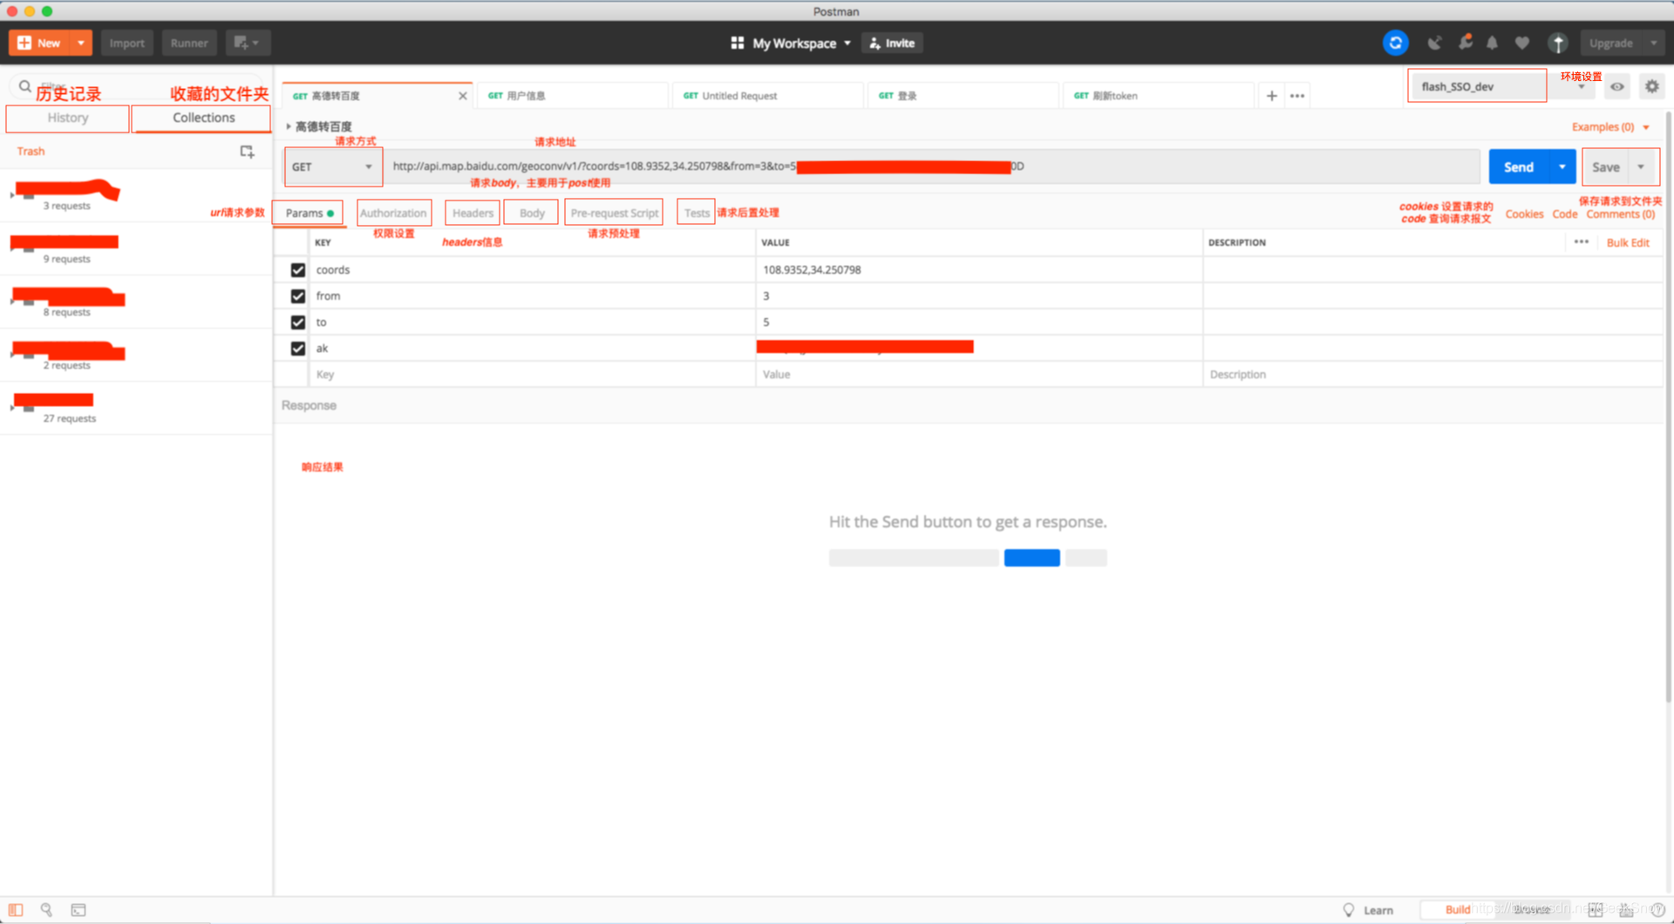Open Cookies link
The width and height of the screenshot is (1674, 924).
point(1524,214)
